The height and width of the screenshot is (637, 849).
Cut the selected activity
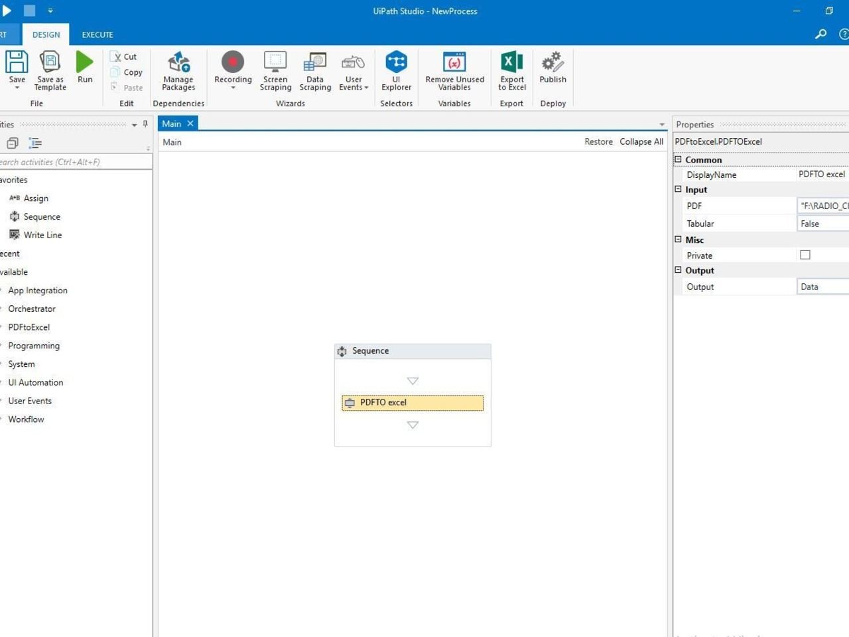tap(124, 57)
